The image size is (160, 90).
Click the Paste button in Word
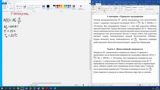tap(93, 8)
